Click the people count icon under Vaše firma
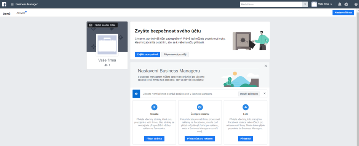 [106, 65]
